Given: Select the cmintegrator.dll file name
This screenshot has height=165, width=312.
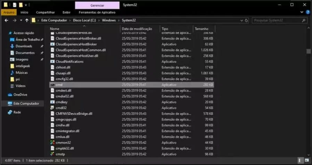Looking at the screenshot, I should pos(67,131).
